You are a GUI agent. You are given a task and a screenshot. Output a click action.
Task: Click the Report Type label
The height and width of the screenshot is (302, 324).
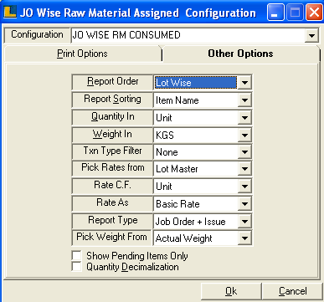click(x=112, y=220)
